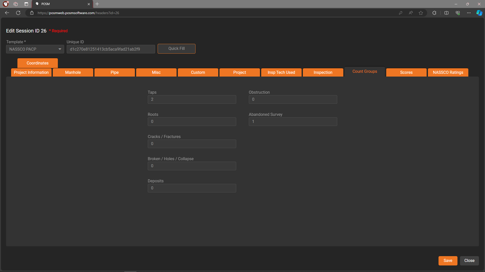
Task: Open a new browser tab
Action: coord(97,4)
